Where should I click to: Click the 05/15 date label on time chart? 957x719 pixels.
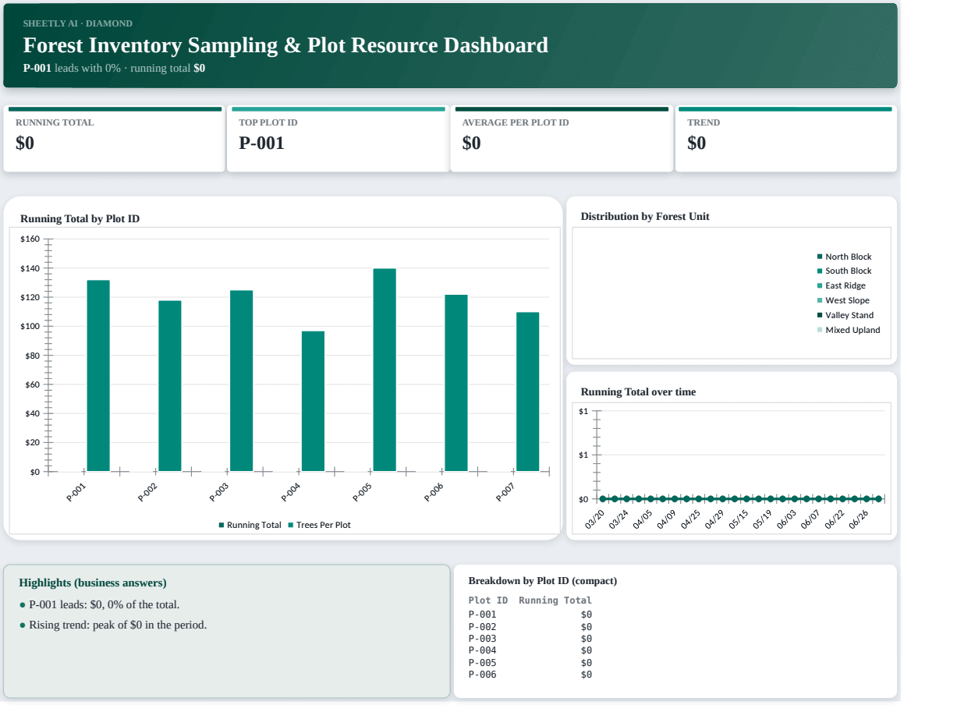pyautogui.click(x=738, y=520)
